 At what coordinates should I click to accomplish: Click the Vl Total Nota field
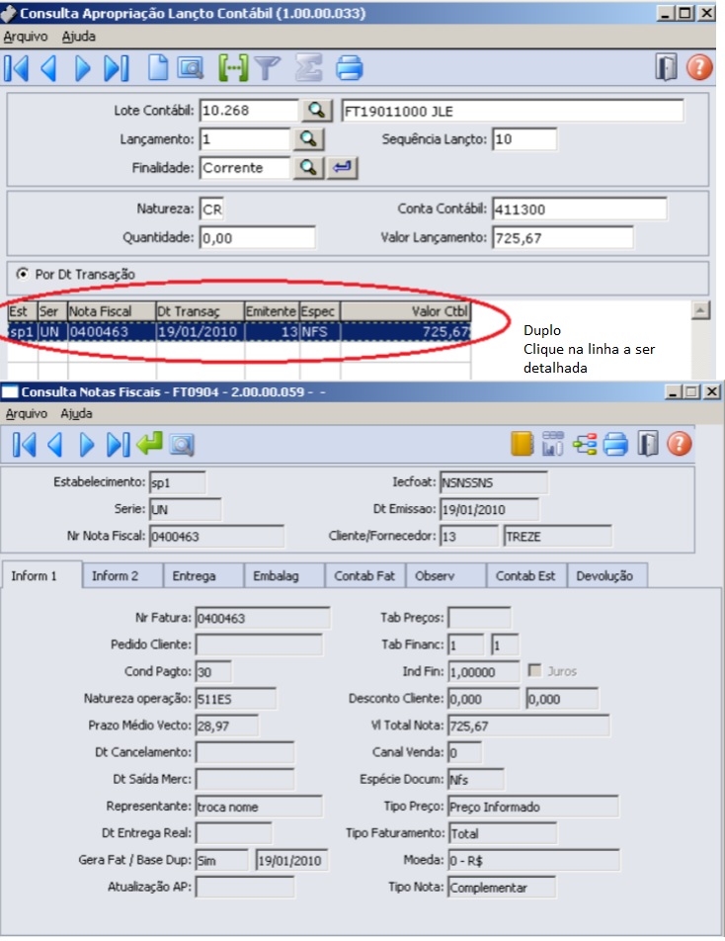[x=528, y=726]
